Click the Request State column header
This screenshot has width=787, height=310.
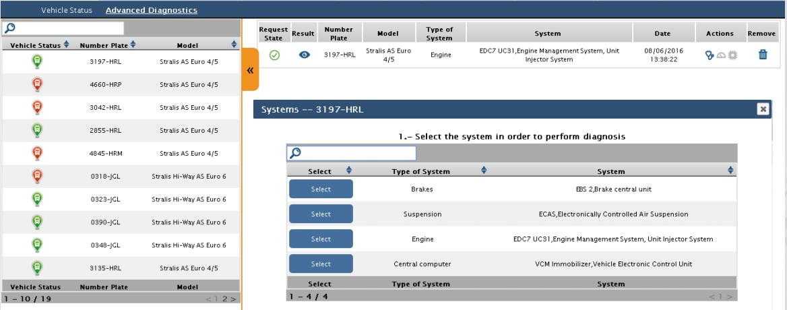274,34
